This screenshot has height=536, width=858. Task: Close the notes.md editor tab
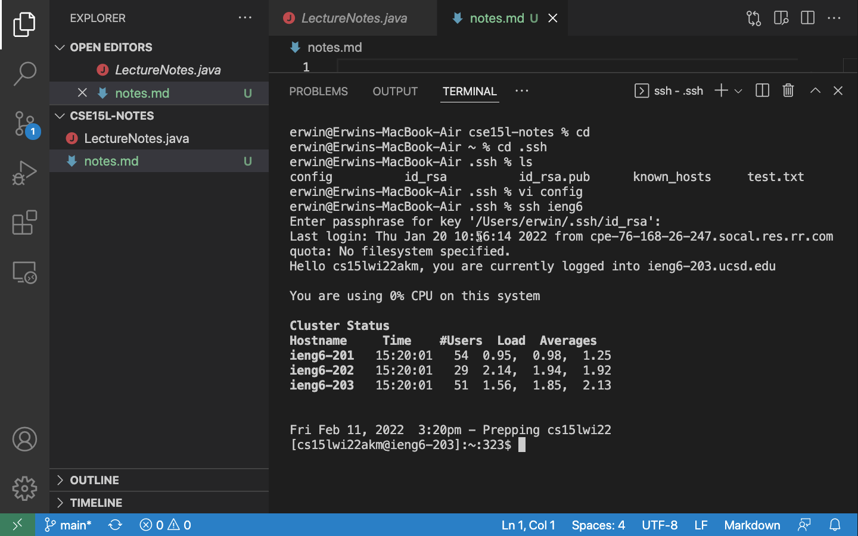coord(553,18)
